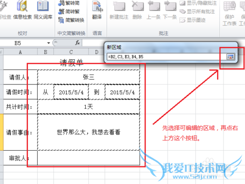Open the 信息检索 research tool
This screenshot has height=184, width=245.
tap(22, 10)
